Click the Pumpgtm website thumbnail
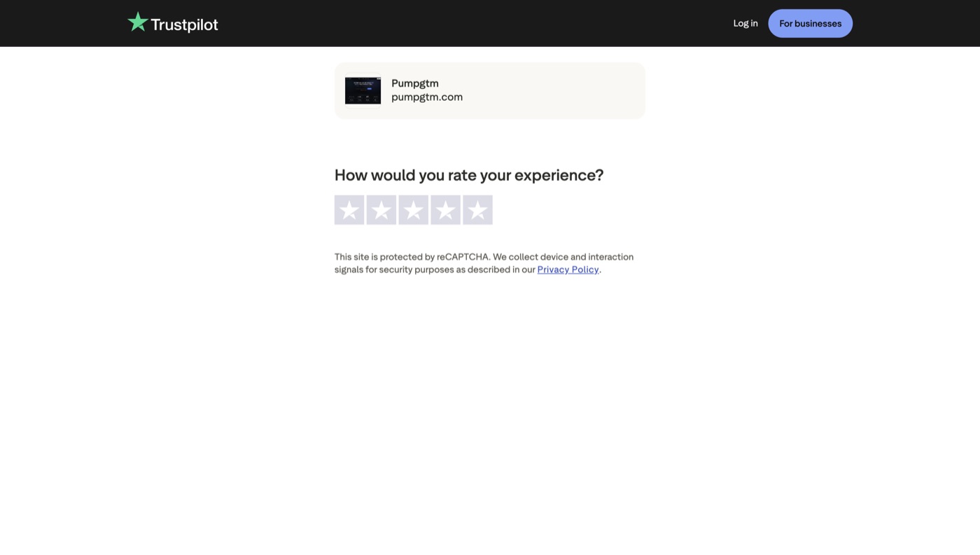Viewport: 980px width, 555px height. pos(363,91)
